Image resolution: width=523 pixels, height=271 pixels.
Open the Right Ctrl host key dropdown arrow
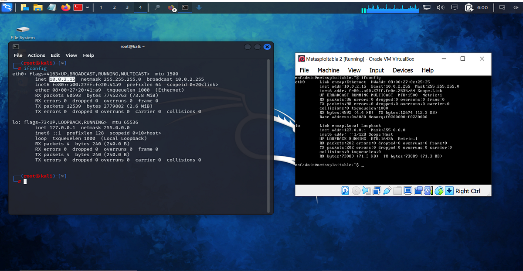(449, 191)
